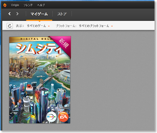The height and width of the screenshot is (133, 157).
Task: Switch to the マイゲーム tab
Action: coord(39,14)
